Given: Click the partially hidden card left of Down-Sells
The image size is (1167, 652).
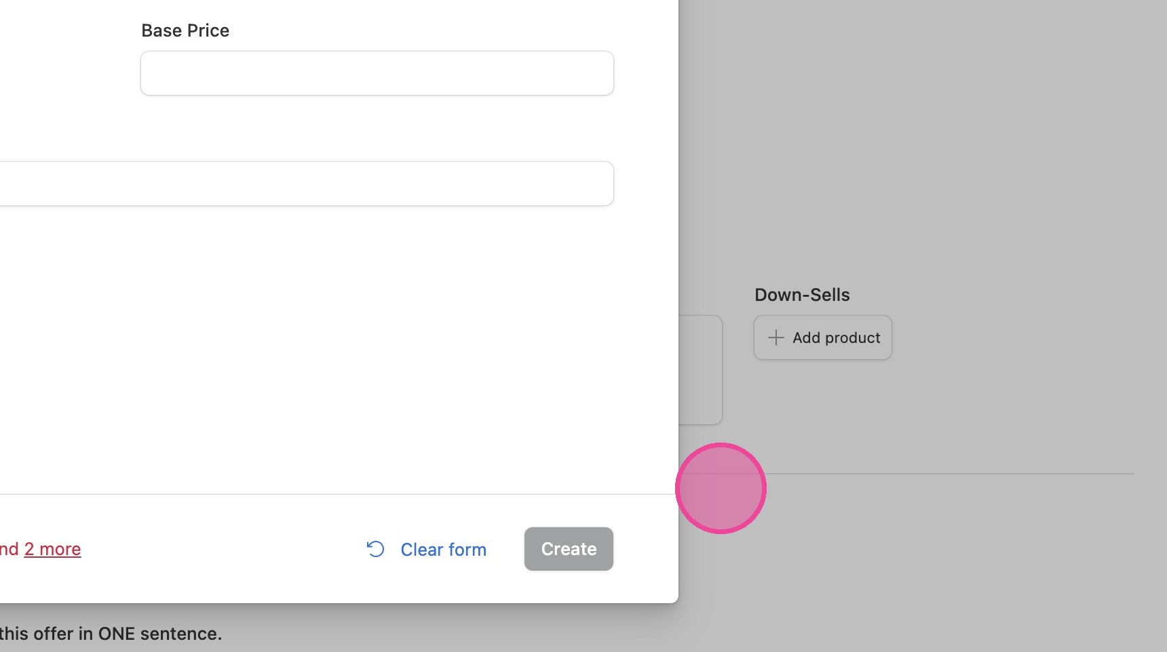Looking at the screenshot, I should [x=700, y=370].
